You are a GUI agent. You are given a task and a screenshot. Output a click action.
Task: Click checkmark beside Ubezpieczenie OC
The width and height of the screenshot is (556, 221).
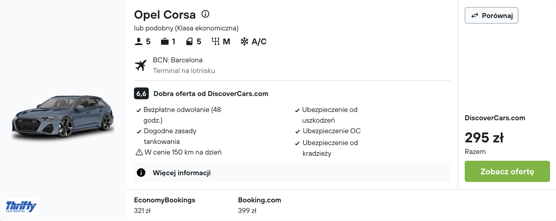(298, 132)
